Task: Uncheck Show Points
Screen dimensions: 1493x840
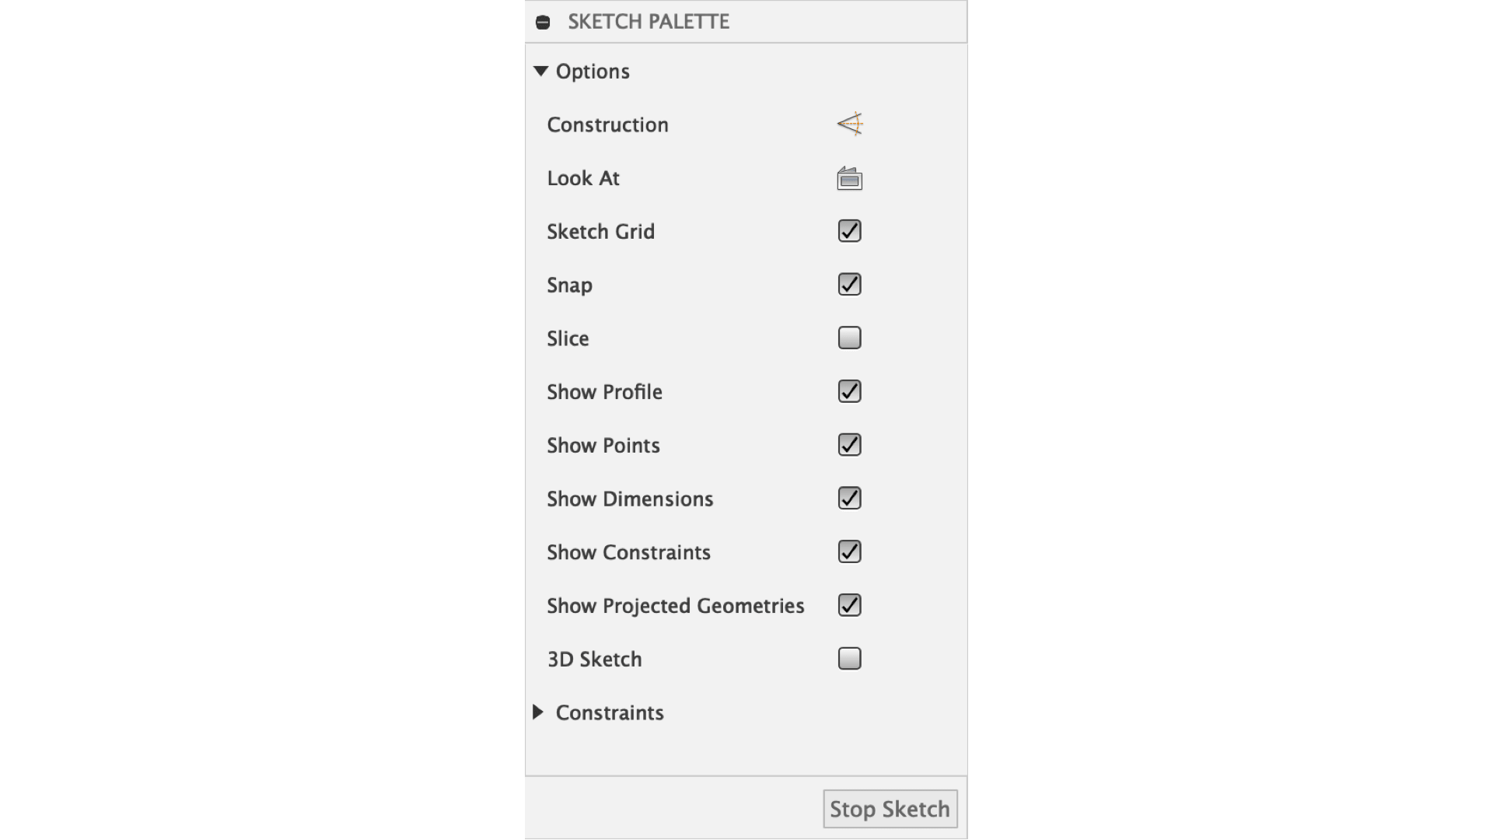Action: click(x=850, y=445)
